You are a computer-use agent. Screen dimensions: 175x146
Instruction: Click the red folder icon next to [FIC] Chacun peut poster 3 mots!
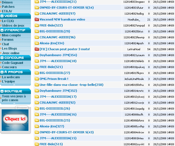coord(37,49)
